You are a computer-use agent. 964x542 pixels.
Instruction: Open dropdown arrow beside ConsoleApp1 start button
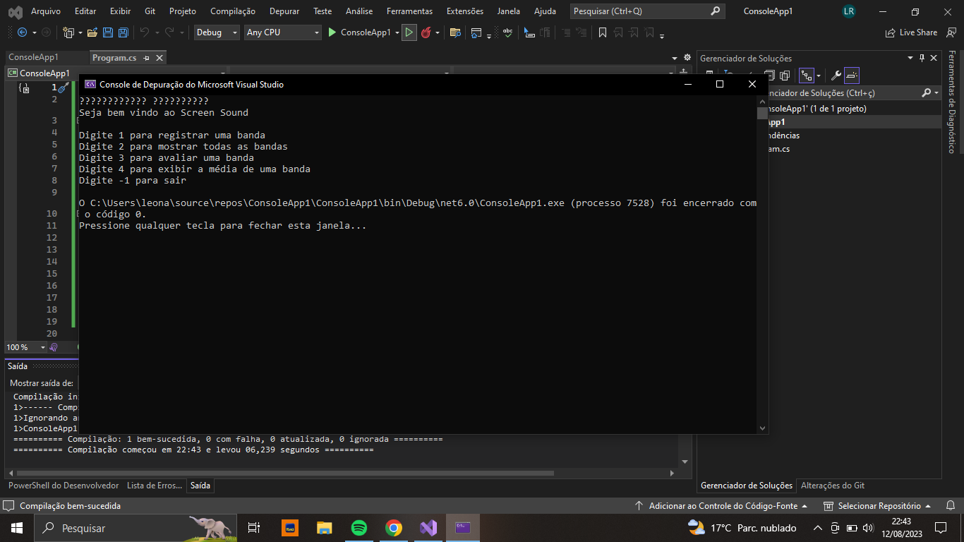coord(397,32)
